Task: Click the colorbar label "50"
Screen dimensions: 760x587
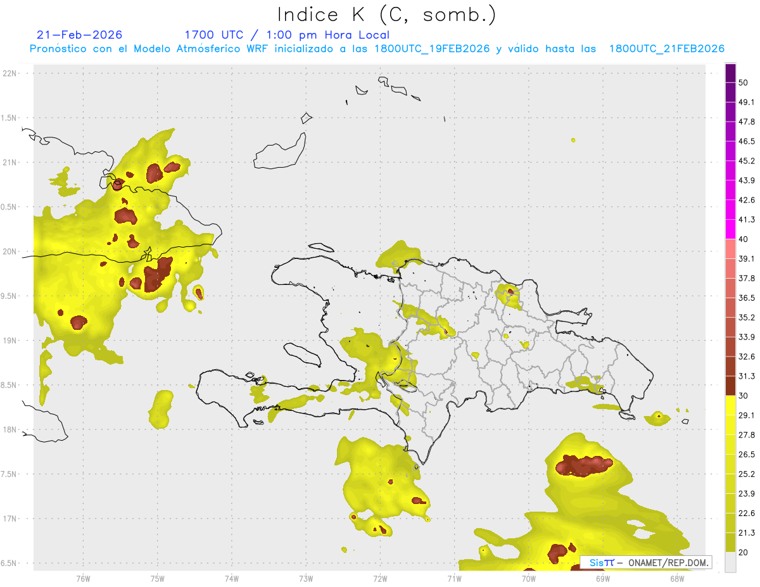Action: click(744, 82)
